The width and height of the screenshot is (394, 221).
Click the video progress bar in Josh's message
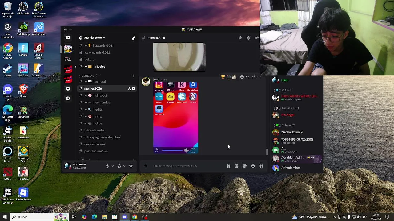[x=172, y=150]
